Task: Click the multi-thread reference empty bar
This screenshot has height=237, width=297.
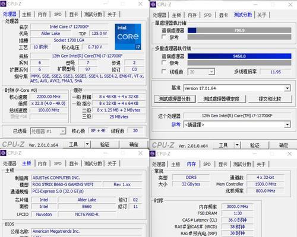Action: pyautogui.click(x=239, y=63)
